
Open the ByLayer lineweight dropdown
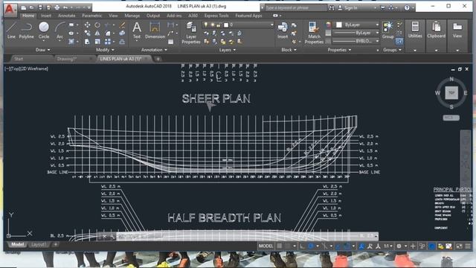pyautogui.click(x=356, y=33)
